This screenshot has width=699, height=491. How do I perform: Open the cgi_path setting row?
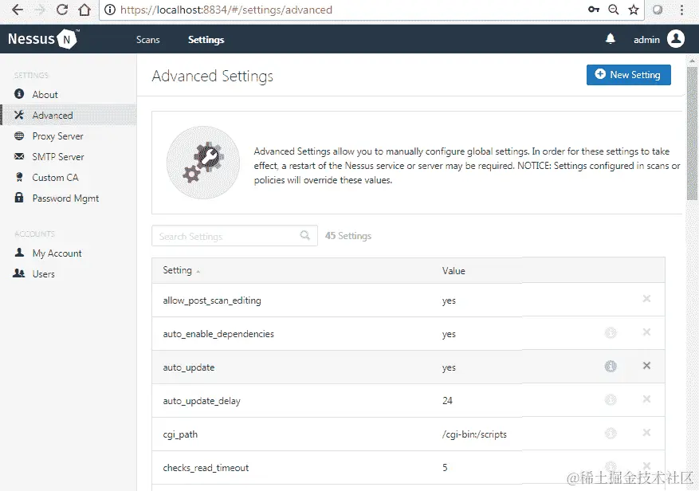click(x=408, y=434)
